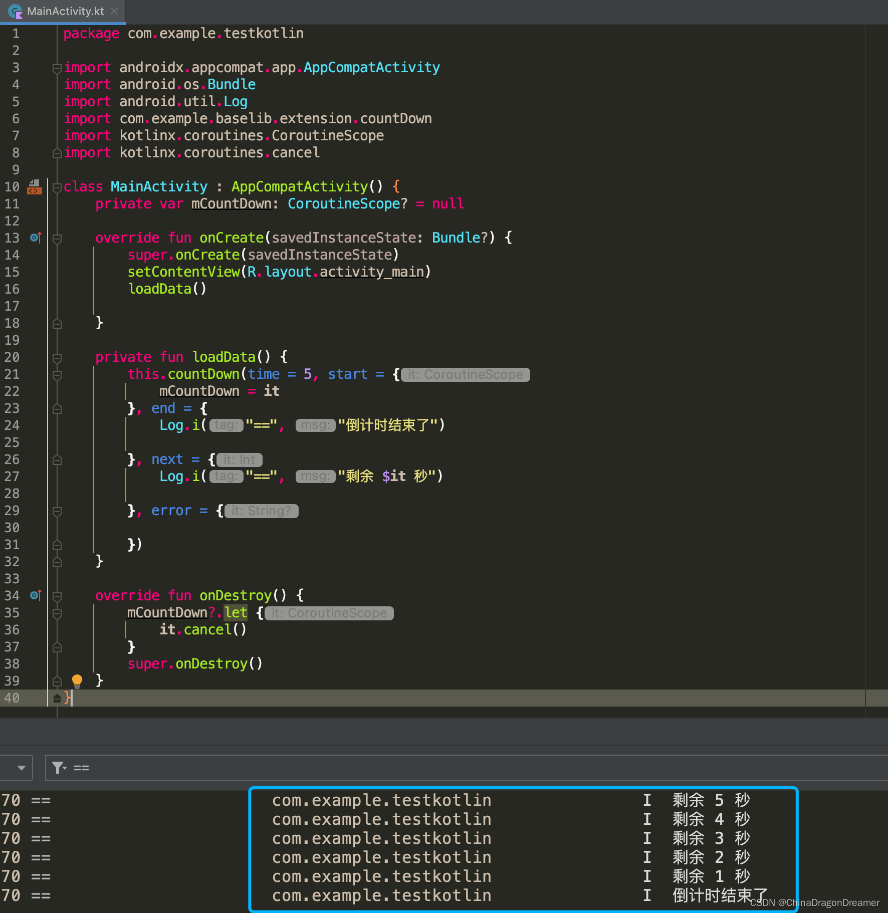
Task: Click the CoroutineScope? type on line 11
Action: pyautogui.click(x=347, y=204)
